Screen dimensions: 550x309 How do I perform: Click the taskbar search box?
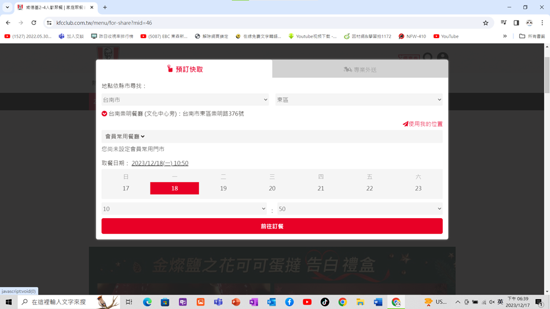click(69, 302)
